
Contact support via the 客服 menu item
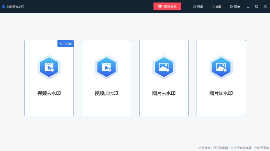click(216, 6)
